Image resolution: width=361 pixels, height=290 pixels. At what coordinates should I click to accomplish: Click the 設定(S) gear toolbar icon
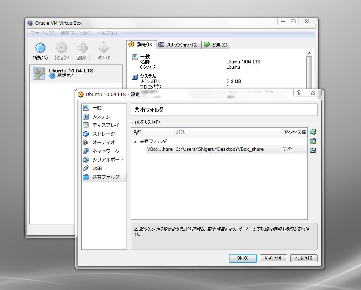tap(61, 48)
